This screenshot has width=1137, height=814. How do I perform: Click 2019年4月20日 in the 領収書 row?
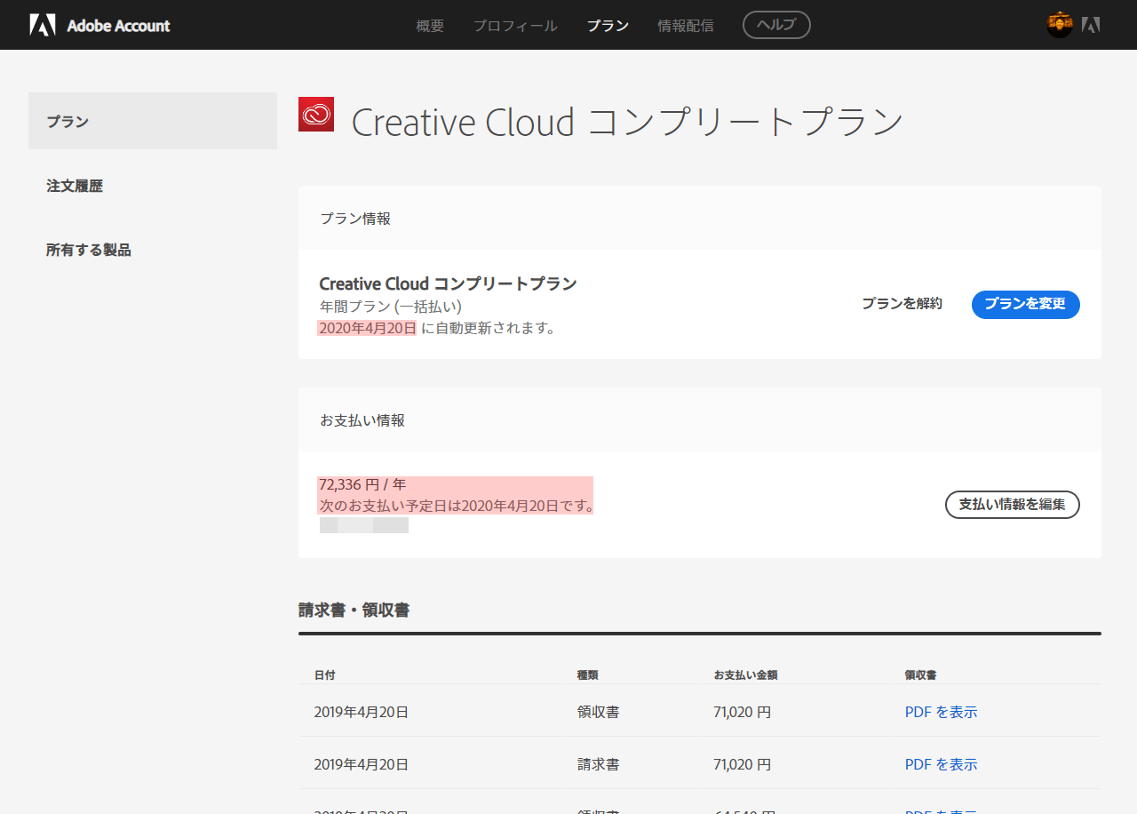point(362,712)
